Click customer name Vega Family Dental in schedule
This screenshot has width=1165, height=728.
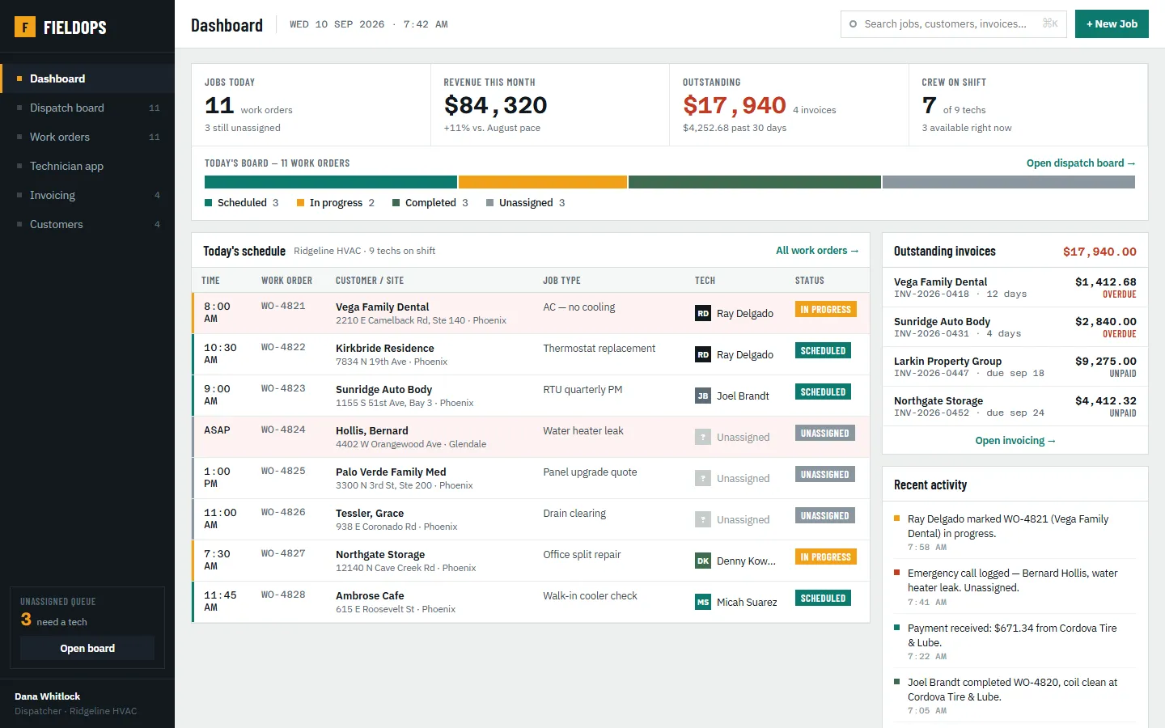click(x=383, y=307)
